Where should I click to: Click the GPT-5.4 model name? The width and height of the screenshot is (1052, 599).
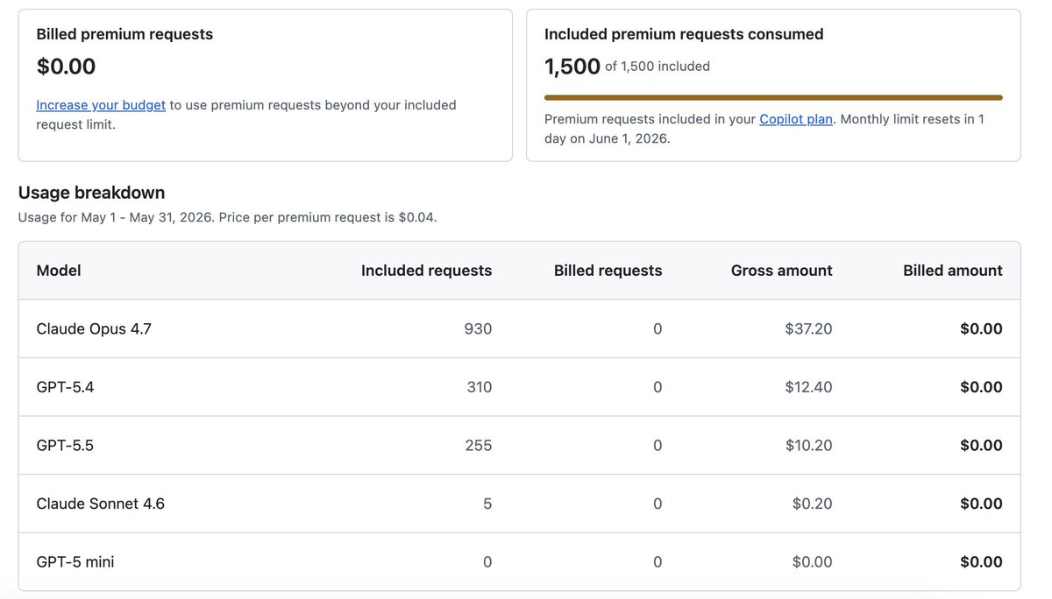[65, 387]
